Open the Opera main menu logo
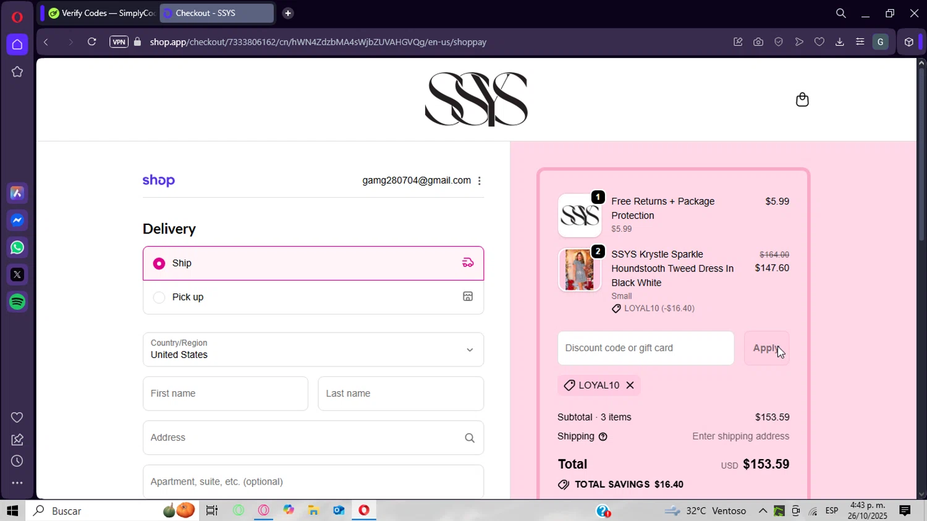 [x=17, y=17]
